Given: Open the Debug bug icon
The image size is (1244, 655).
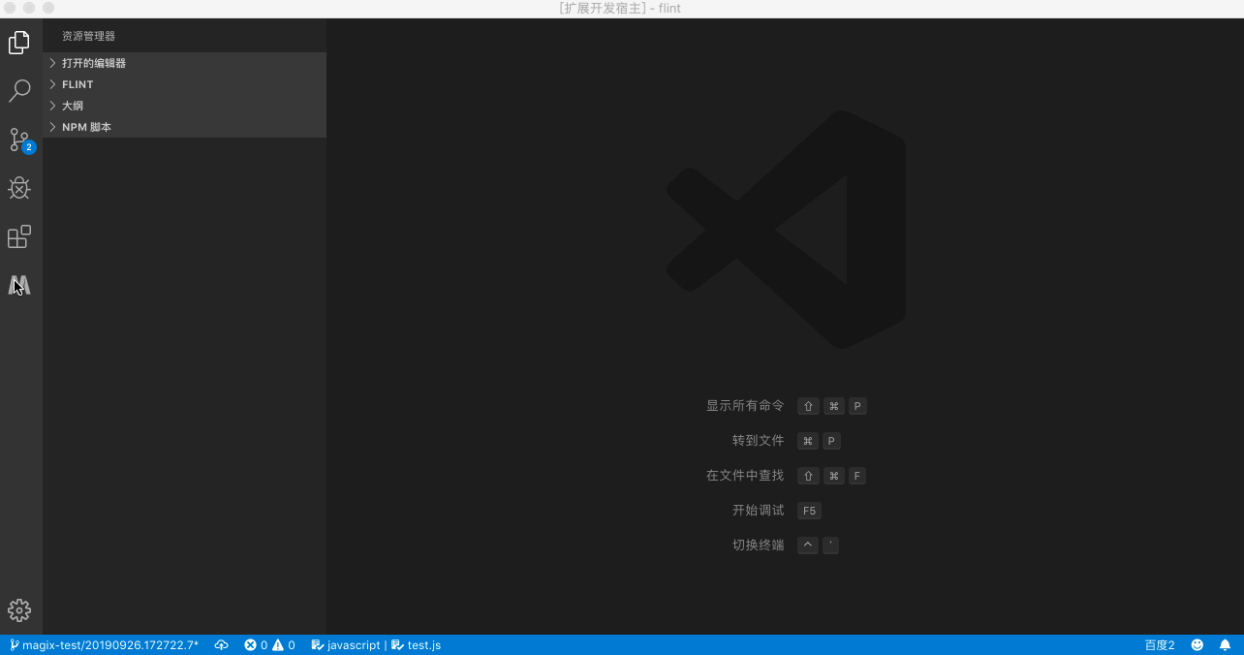Looking at the screenshot, I should coord(19,188).
